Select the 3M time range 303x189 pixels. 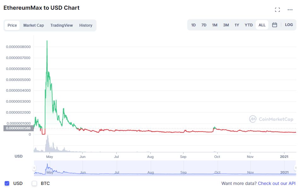point(226,25)
